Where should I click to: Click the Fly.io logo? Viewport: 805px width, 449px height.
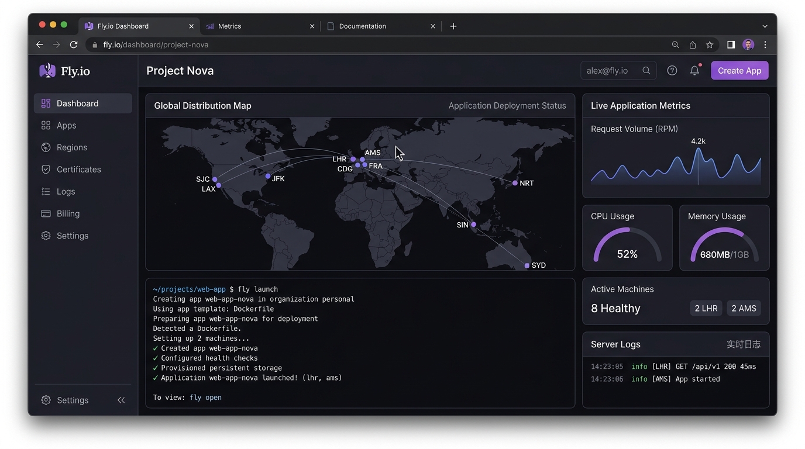tap(65, 71)
